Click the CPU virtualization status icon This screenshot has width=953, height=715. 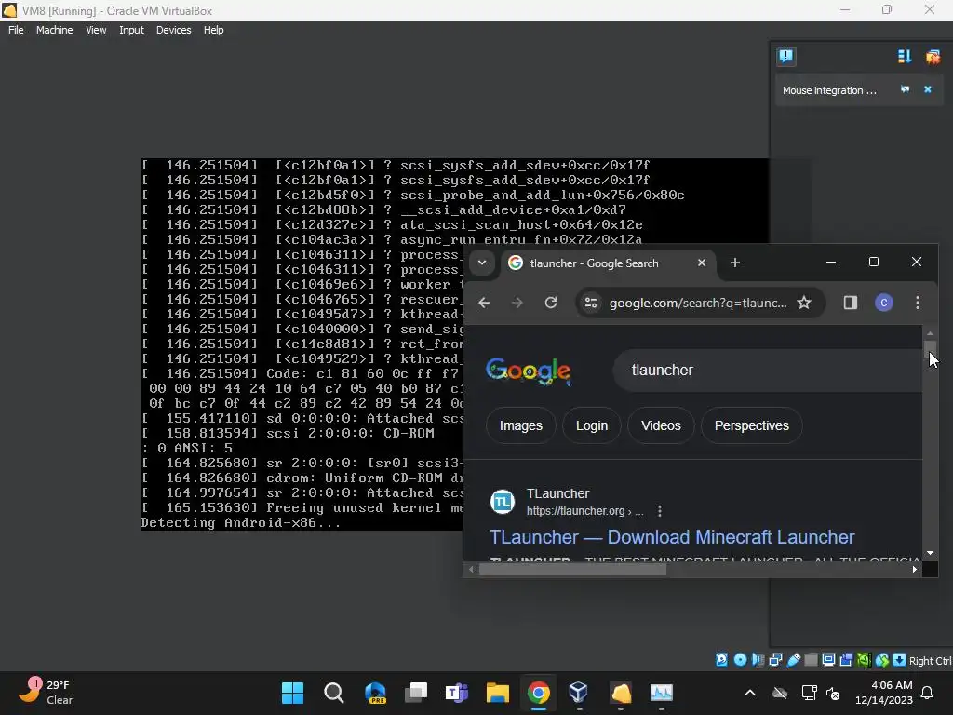tap(864, 660)
